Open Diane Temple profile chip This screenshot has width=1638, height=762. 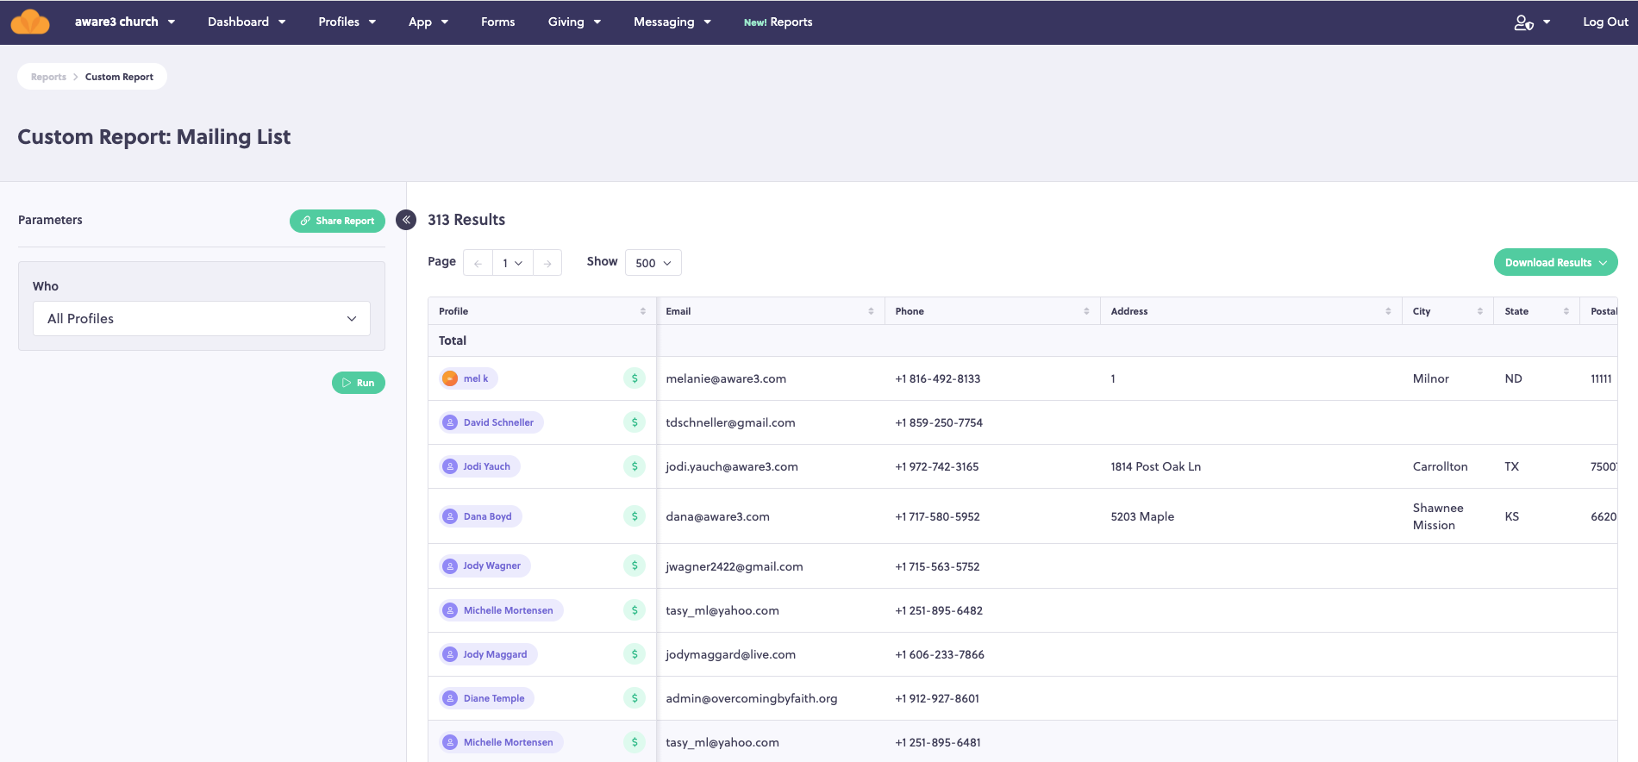pyautogui.click(x=486, y=698)
